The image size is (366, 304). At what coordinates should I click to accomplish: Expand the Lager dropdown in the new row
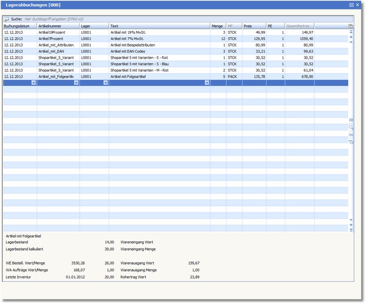[x=105, y=83]
